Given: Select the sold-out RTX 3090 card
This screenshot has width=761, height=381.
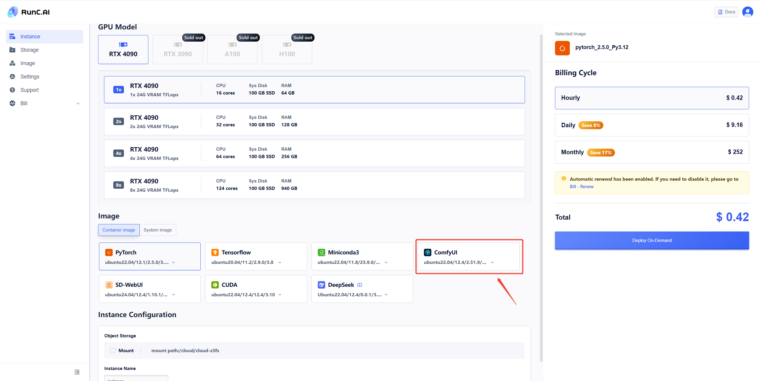Looking at the screenshot, I should [178, 50].
